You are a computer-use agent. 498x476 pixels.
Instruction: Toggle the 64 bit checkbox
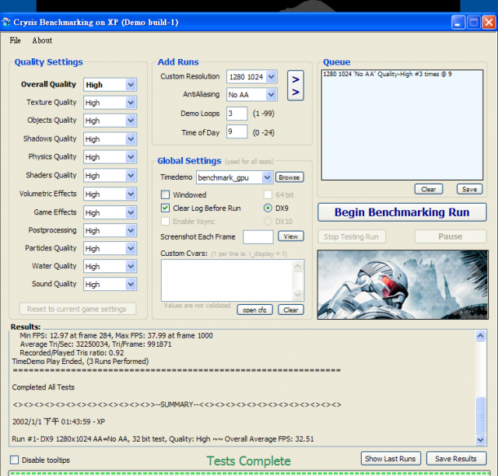tap(268, 194)
